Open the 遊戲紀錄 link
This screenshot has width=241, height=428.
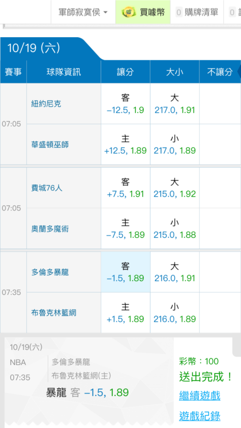[x=200, y=416]
